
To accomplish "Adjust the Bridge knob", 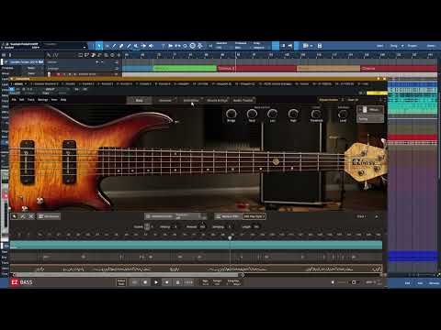I will point(231,114).
